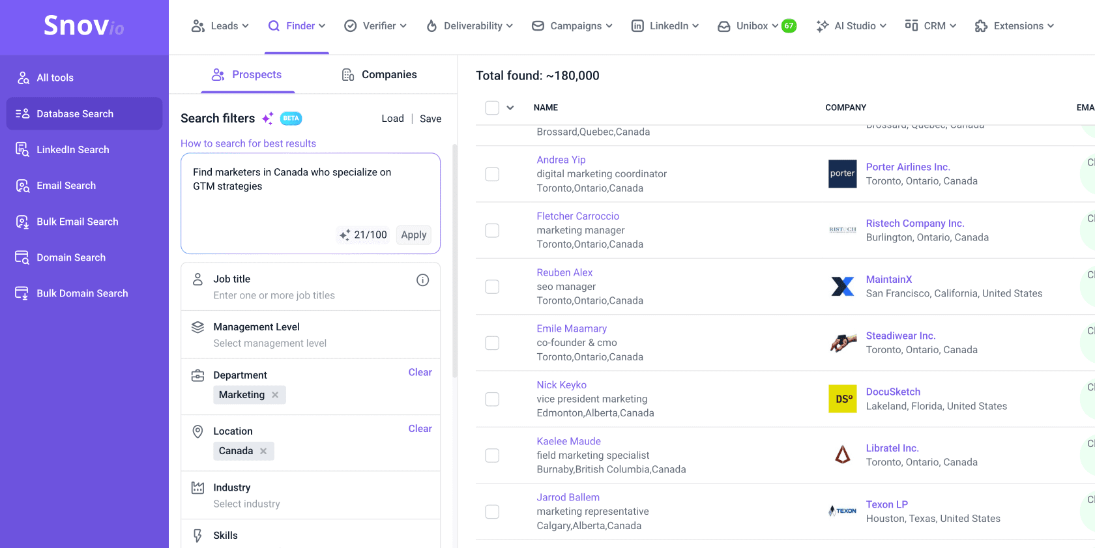Click the info icon beside Job title
This screenshot has width=1095, height=548.
tap(422, 280)
